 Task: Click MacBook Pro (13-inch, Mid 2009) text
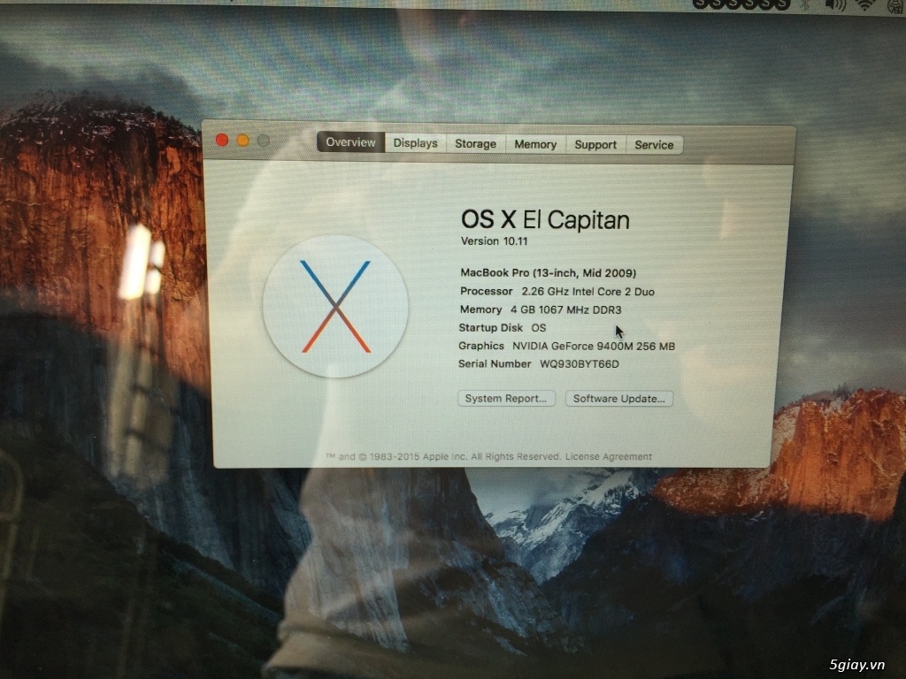tap(548, 272)
